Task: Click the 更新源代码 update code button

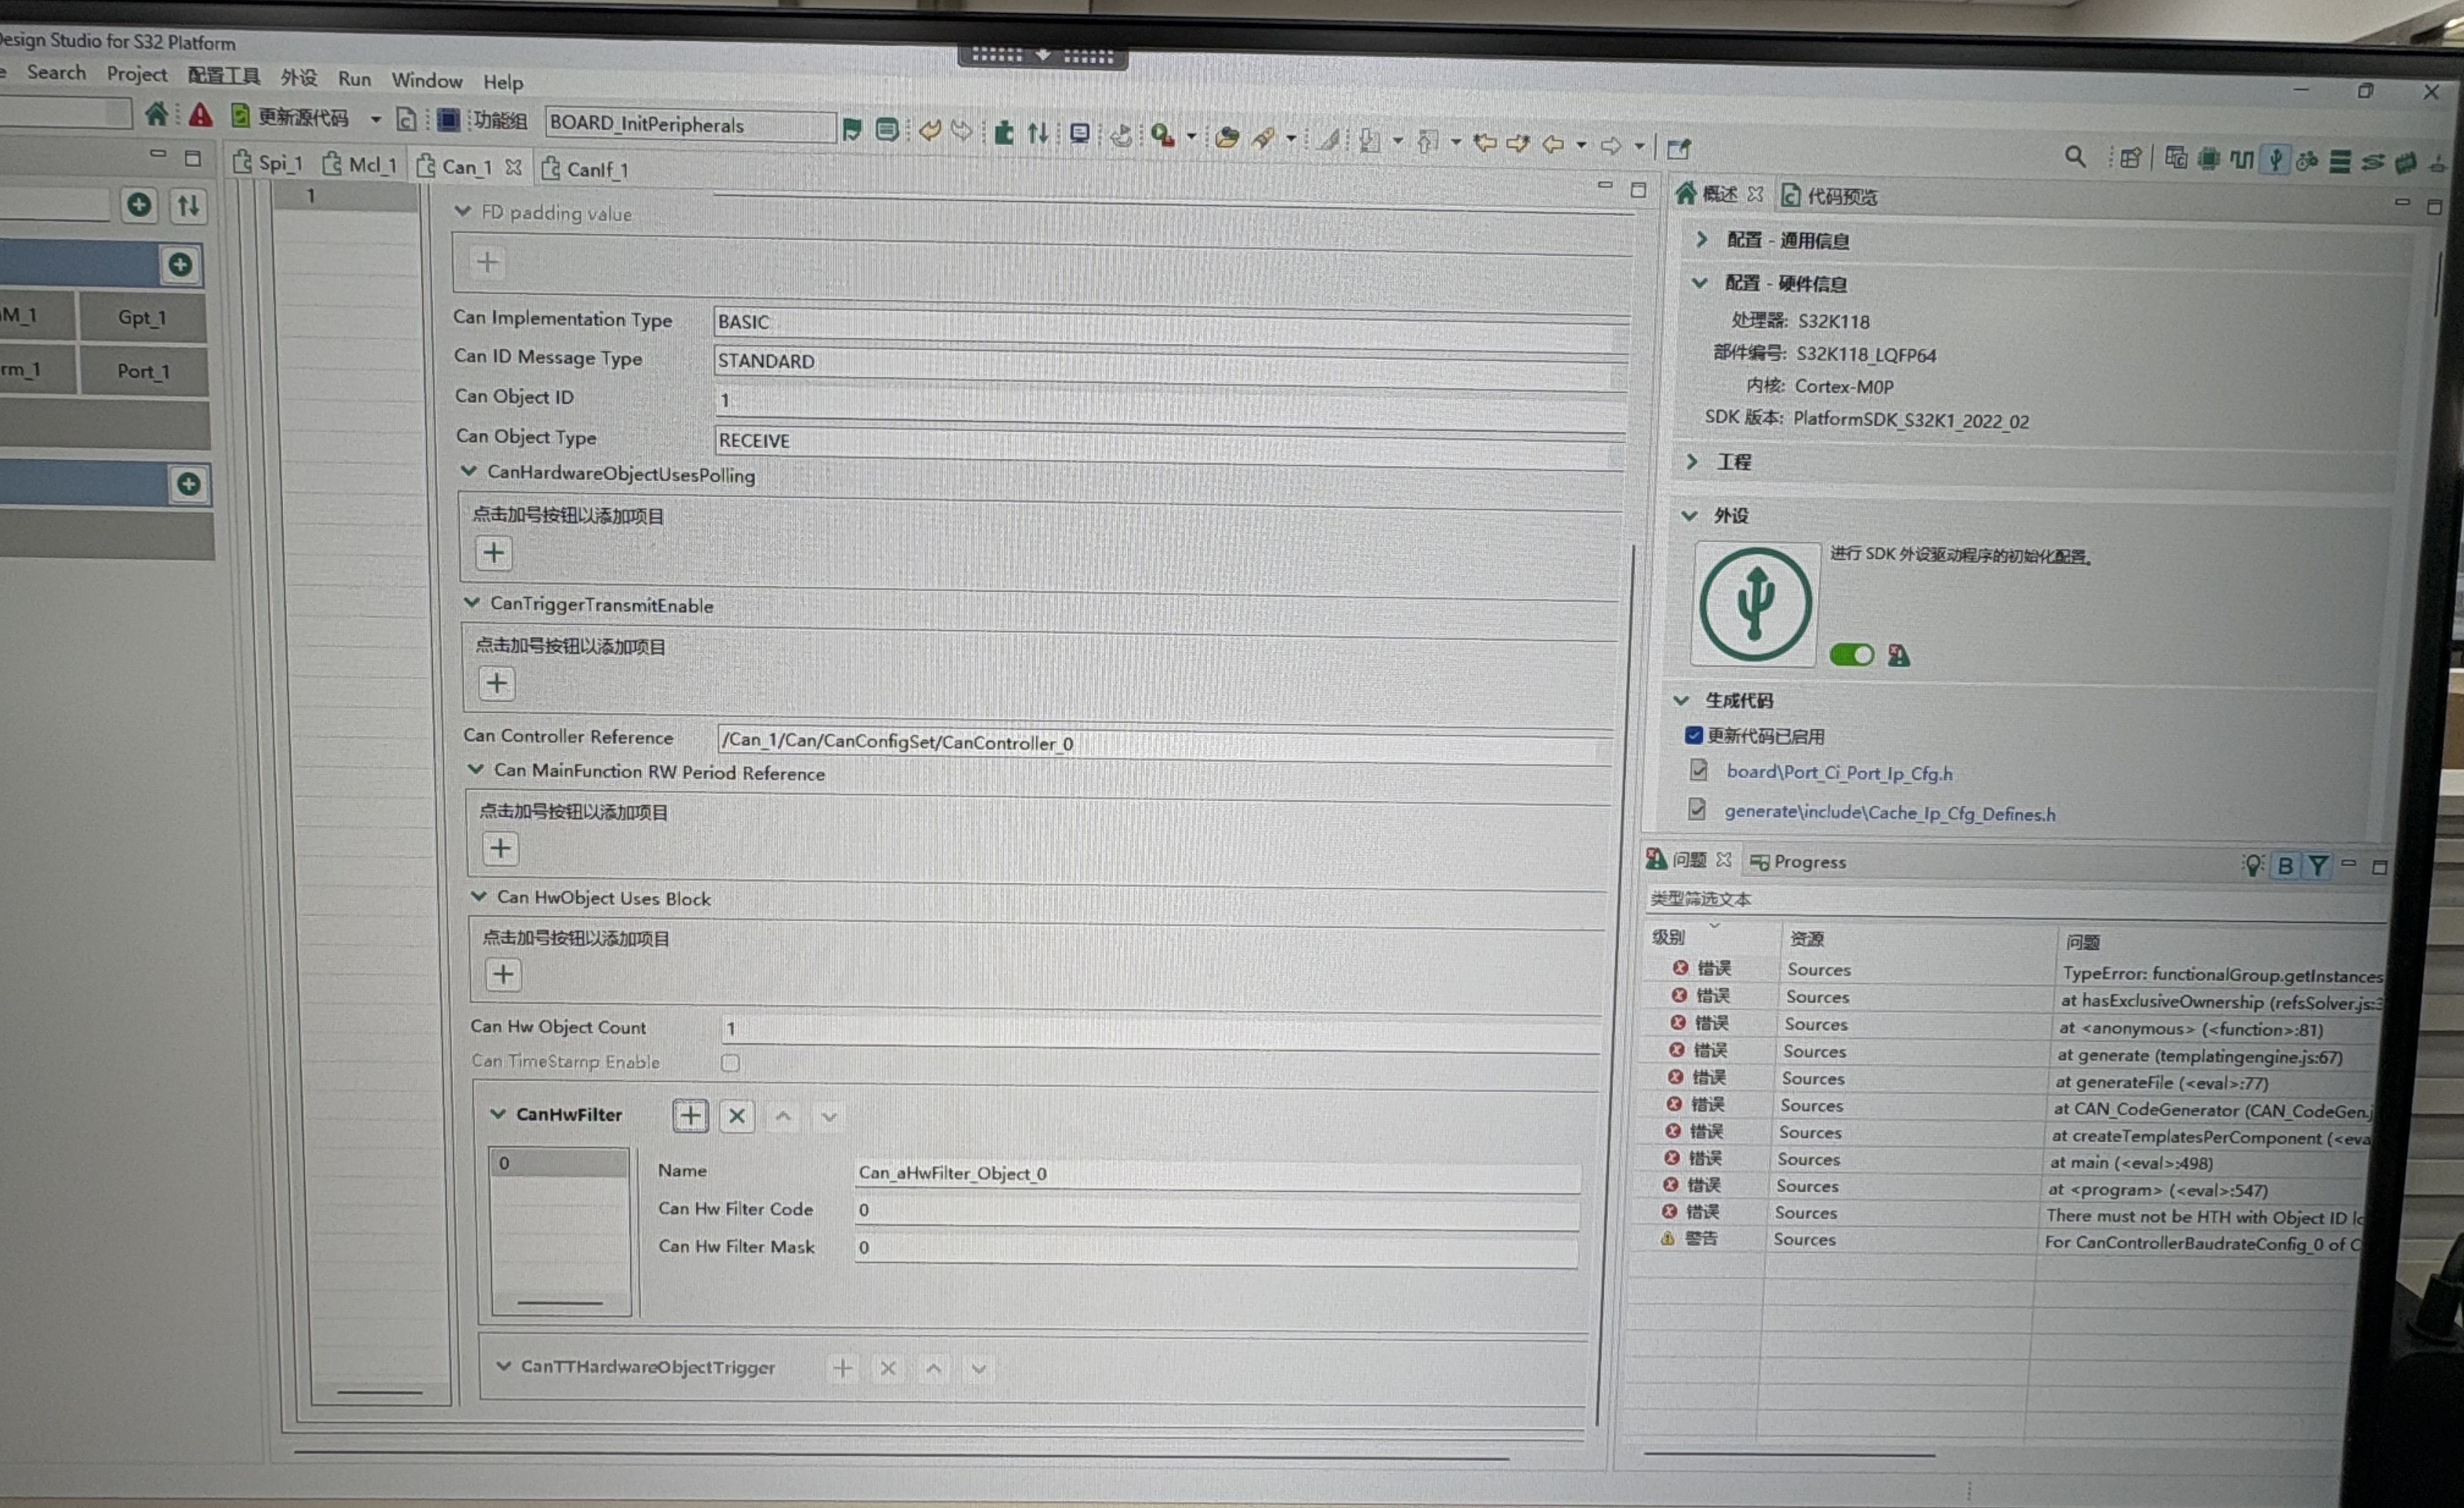Action: 290,117
